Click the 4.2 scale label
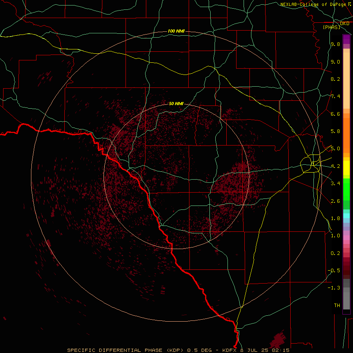The height and width of the screenshot is (353, 353). 335,166
